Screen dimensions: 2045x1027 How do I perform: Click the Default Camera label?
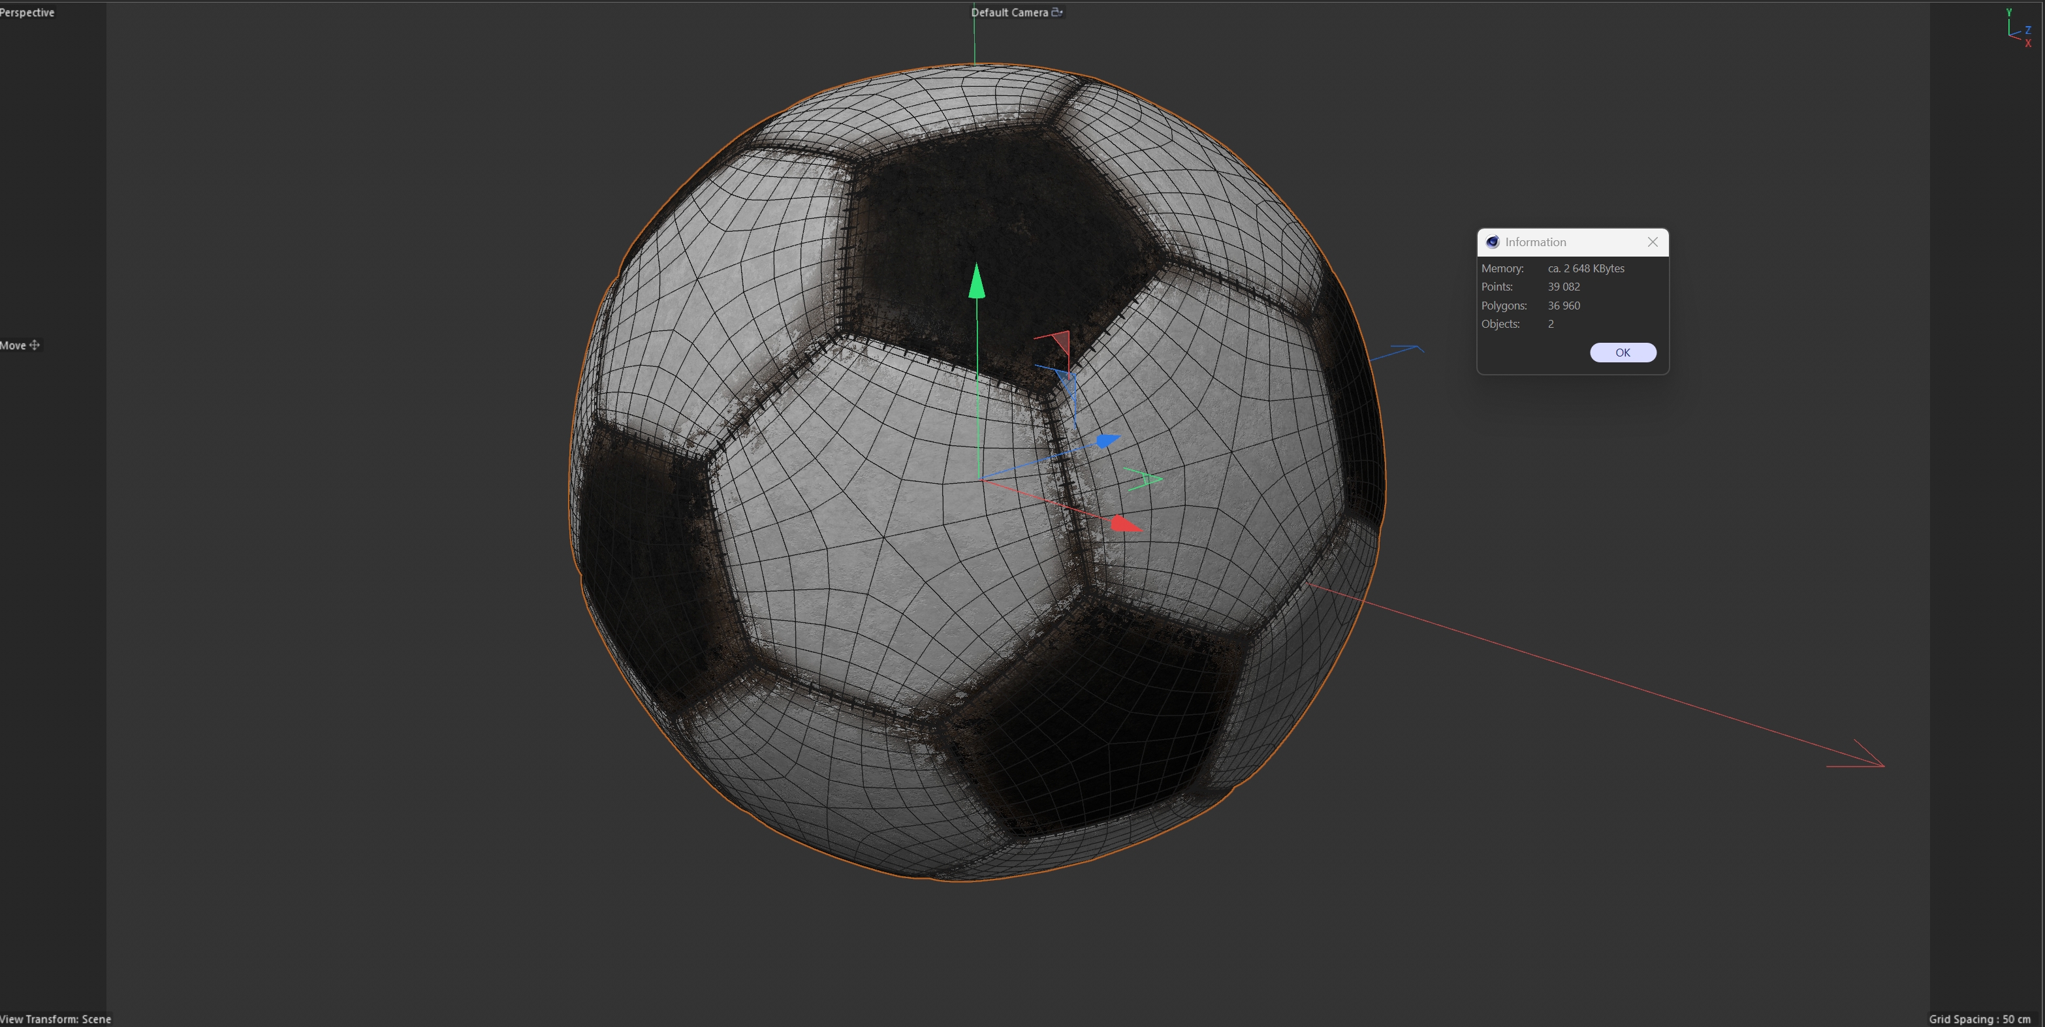(x=1009, y=12)
